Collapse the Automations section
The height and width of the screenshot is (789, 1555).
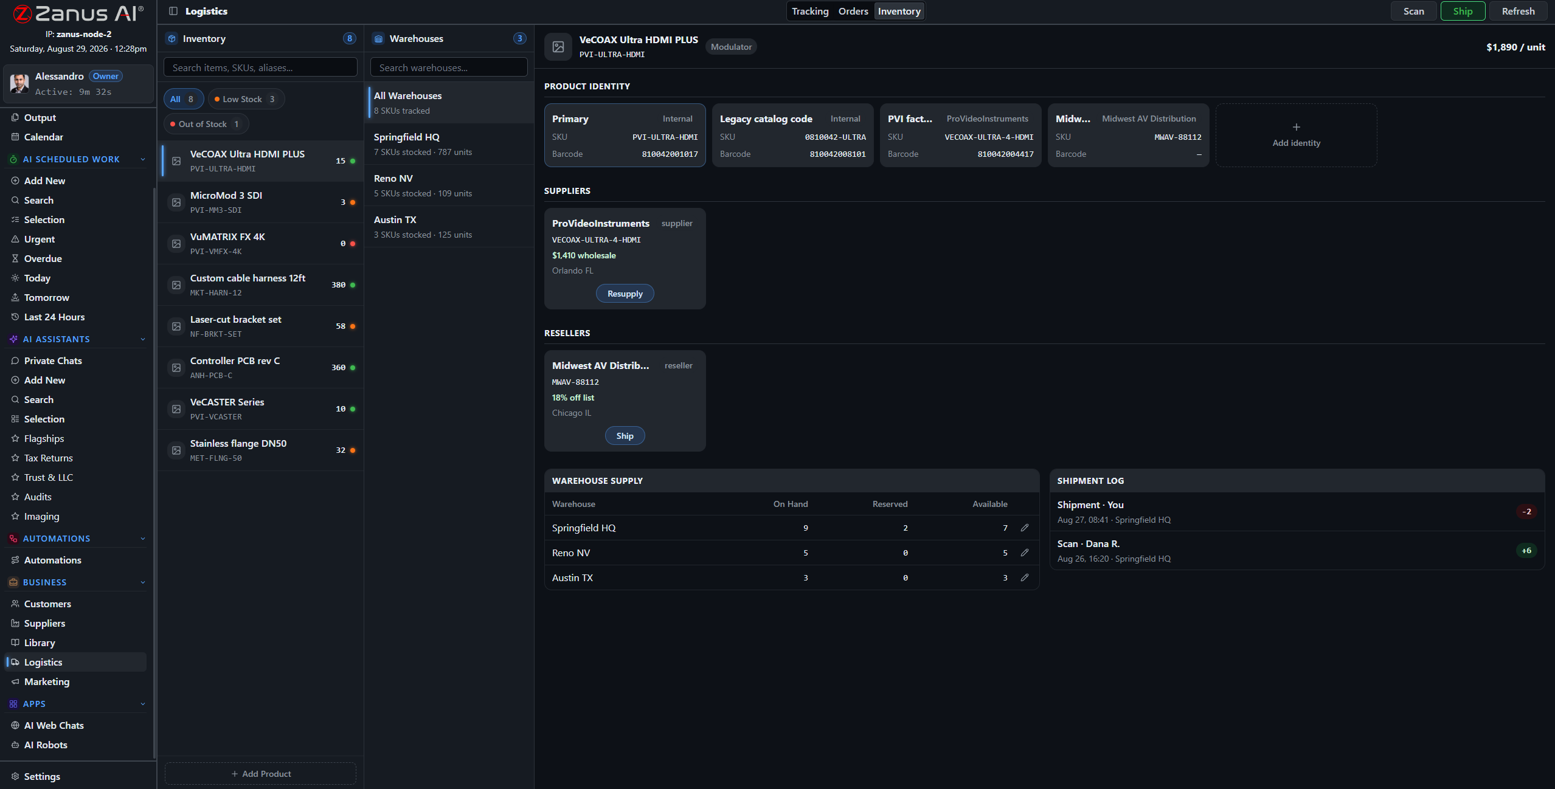click(143, 539)
